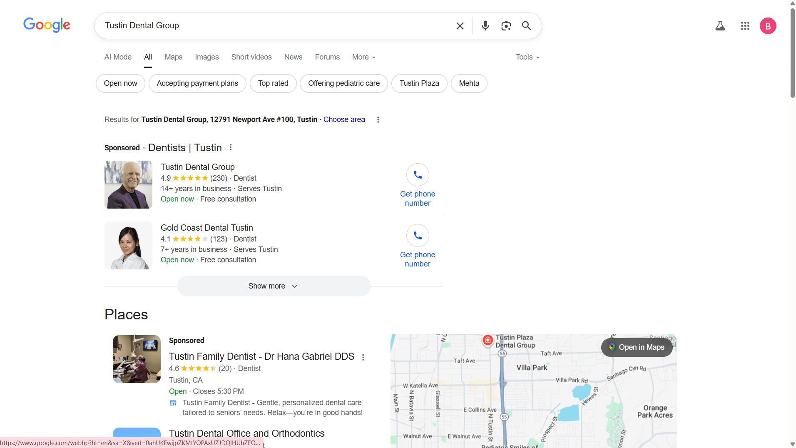The height and width of the screenshot is (448, 796).
Task: Apply Offering pediatric care filter chip
Action: [344, 83]
